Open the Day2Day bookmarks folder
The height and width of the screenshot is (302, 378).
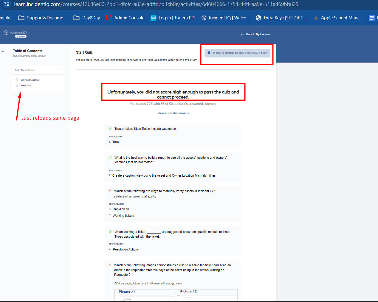(87, 18)
